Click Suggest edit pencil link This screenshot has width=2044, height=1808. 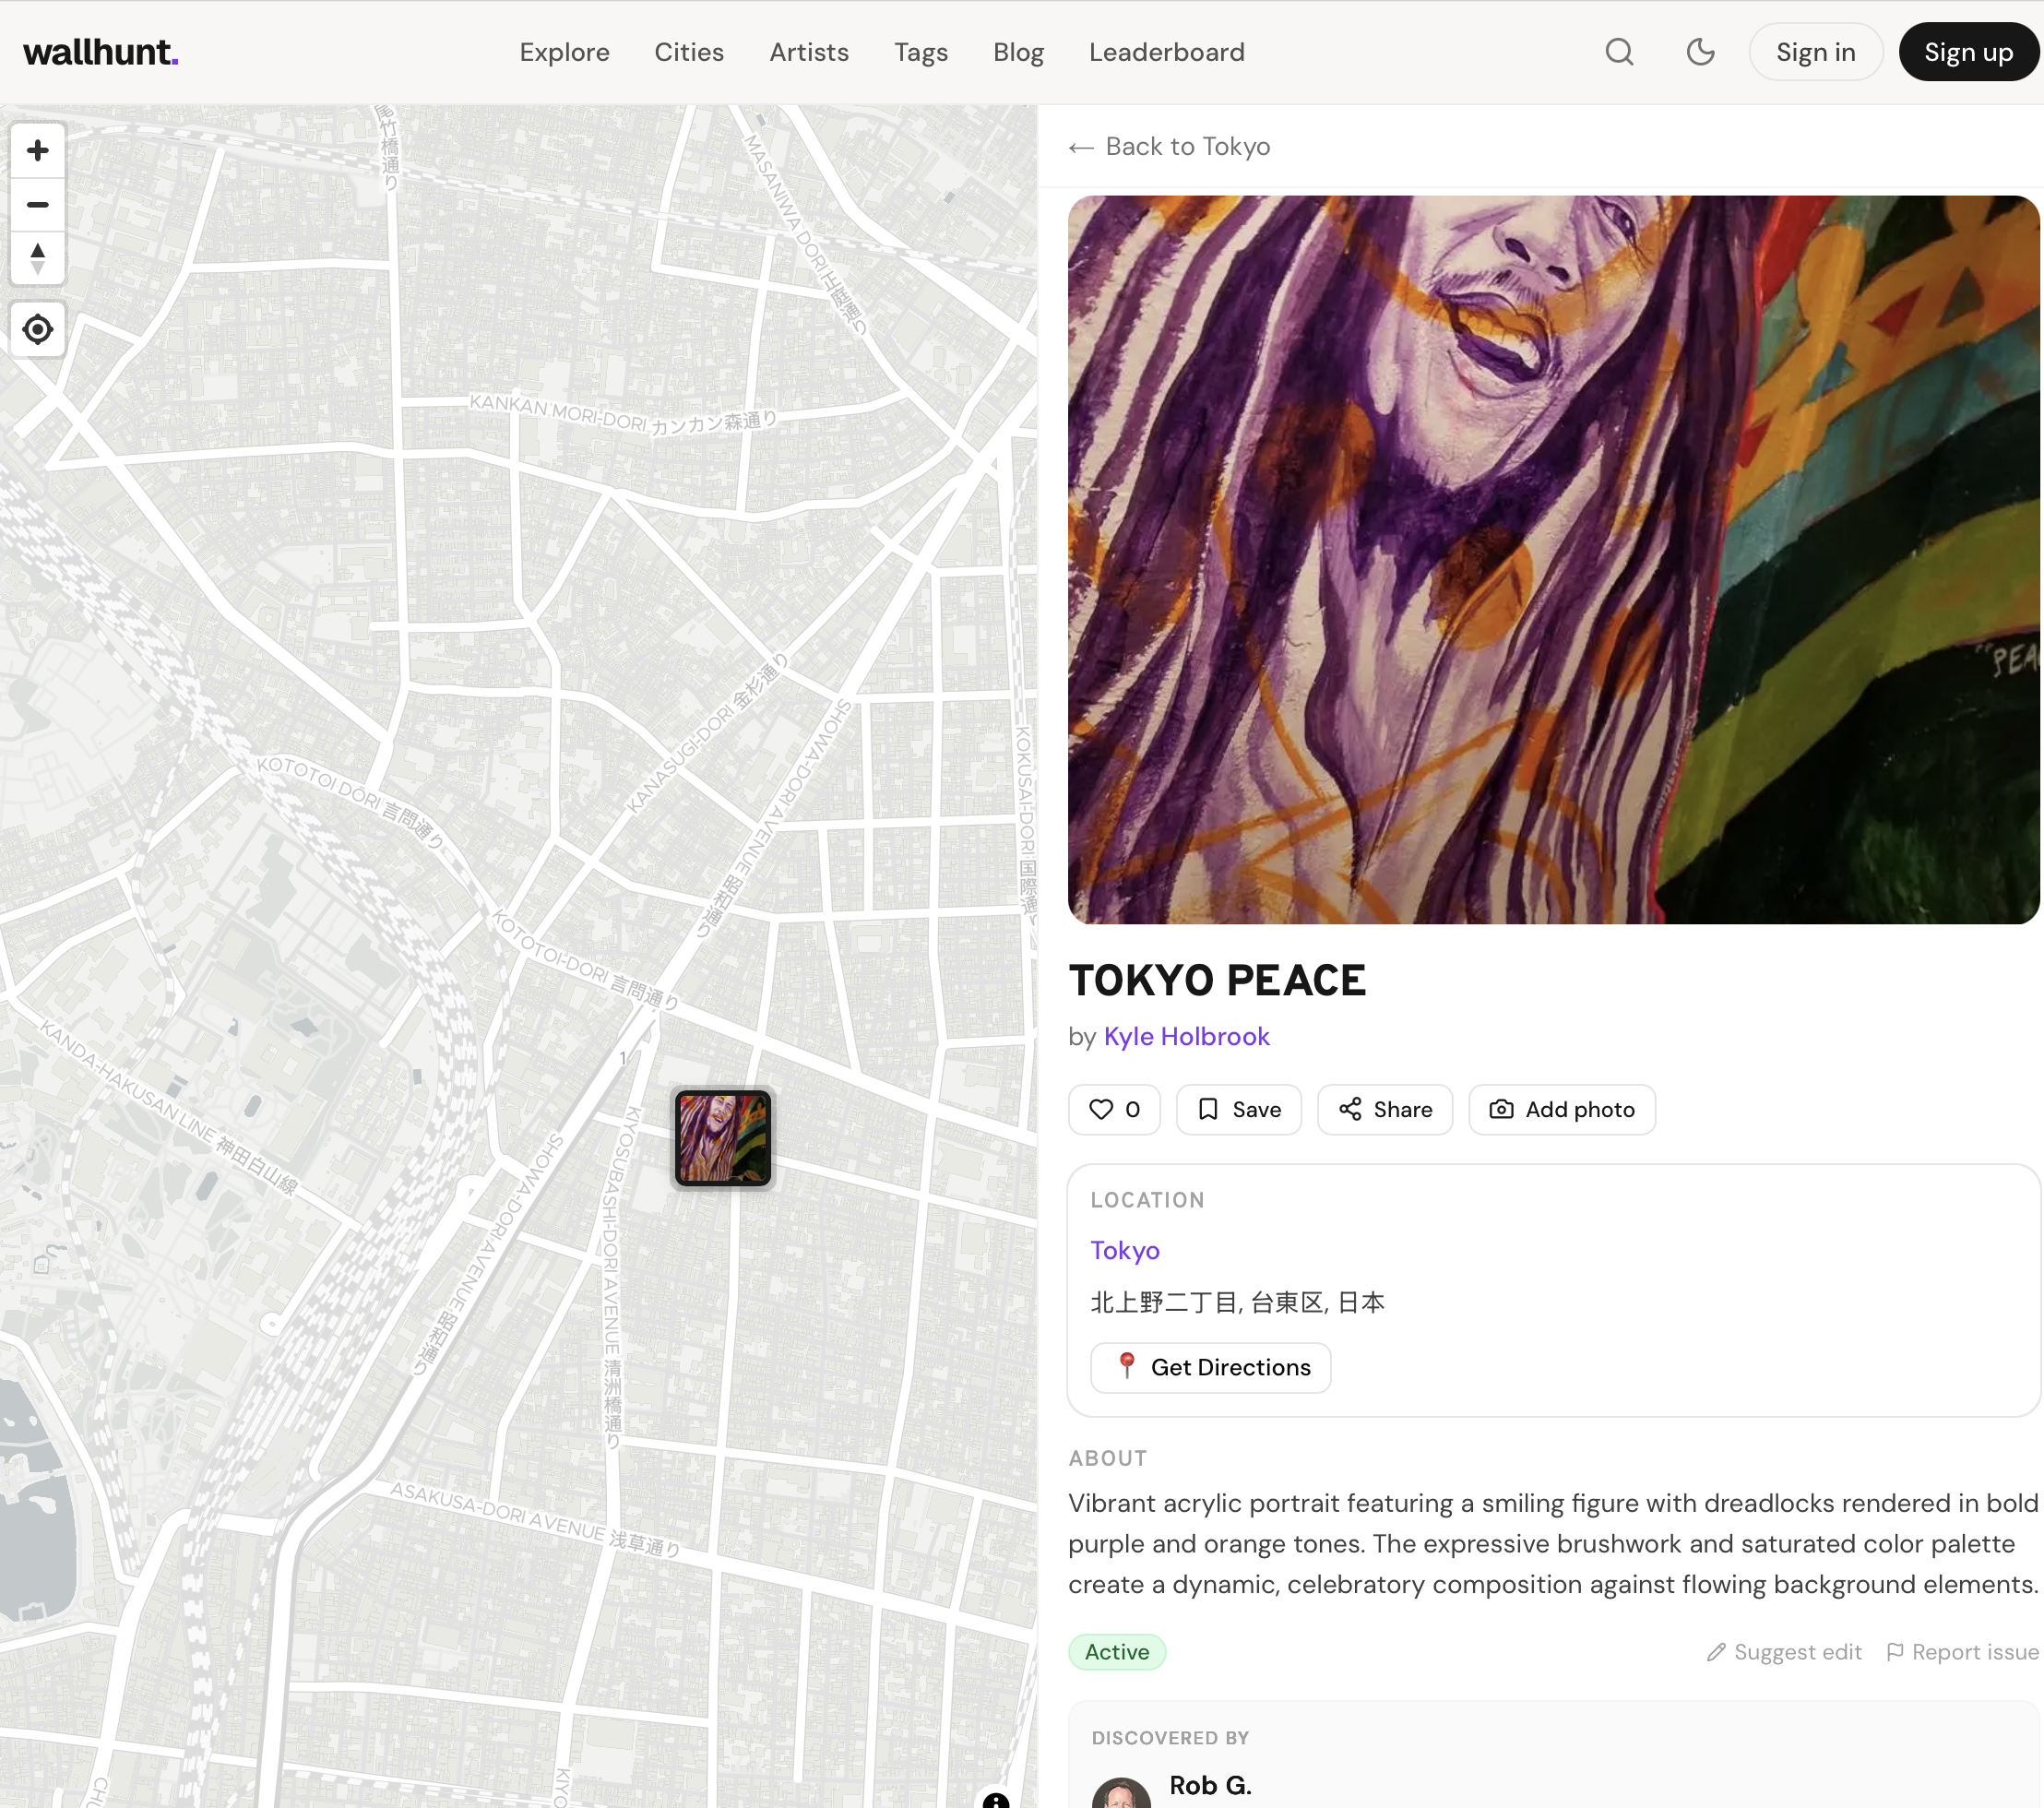point(1784,1652)
